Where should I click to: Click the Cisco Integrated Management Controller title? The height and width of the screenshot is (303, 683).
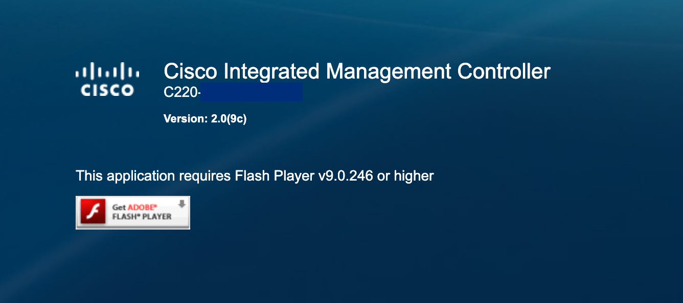pyautogui.click(x=357, y=71)
